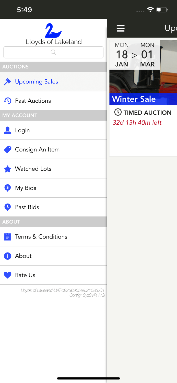Tap the Watched Lots star icon
The width and height of the screenshot is (177, 383).
click(7, 169)
